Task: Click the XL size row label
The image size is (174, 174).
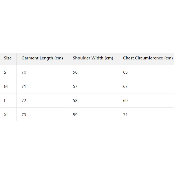Action: [6, 115]
